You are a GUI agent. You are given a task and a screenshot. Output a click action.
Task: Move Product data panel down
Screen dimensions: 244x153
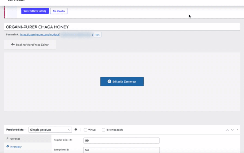pyautogui.click(x=232, y=130)
